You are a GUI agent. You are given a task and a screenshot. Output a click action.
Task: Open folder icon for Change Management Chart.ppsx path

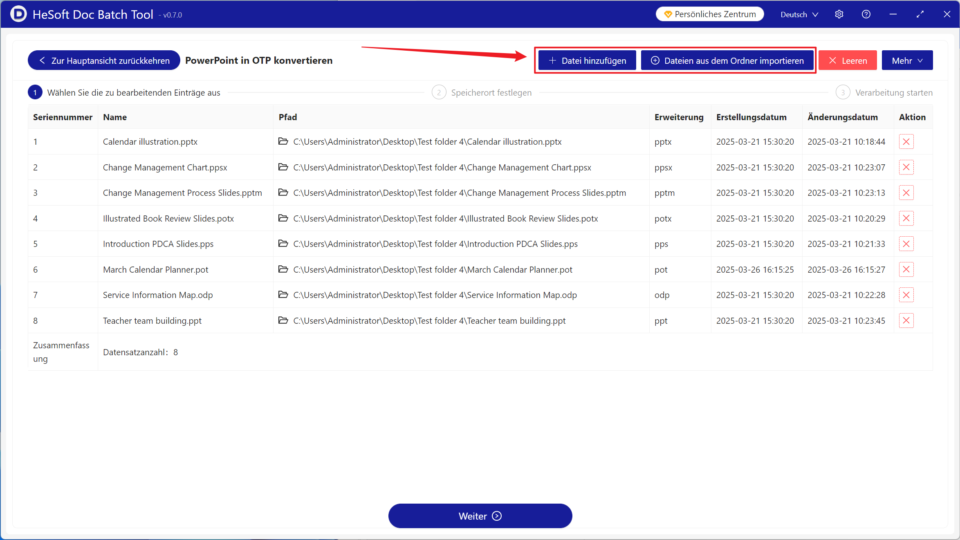tap(283, 167)
